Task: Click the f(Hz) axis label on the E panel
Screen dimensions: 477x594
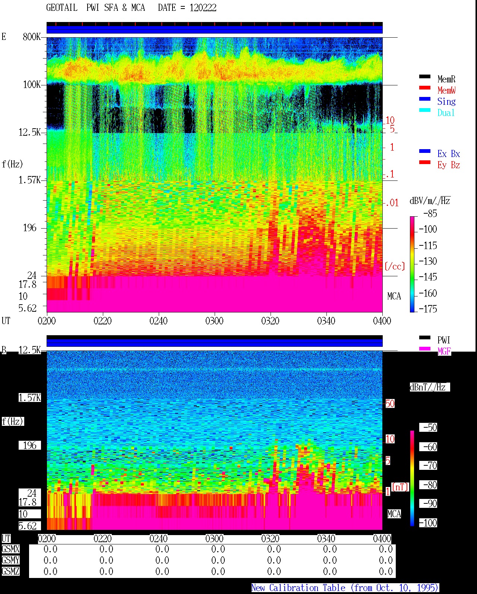Action: pyautogui.click(x=12, y=164)
